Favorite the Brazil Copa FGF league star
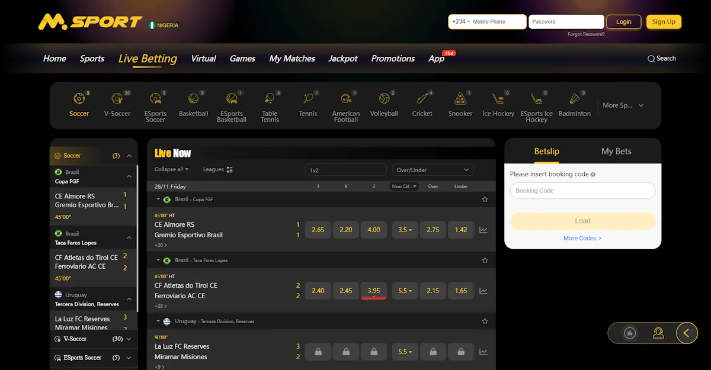This screenshot has height=370, width=711. point(485,200)
